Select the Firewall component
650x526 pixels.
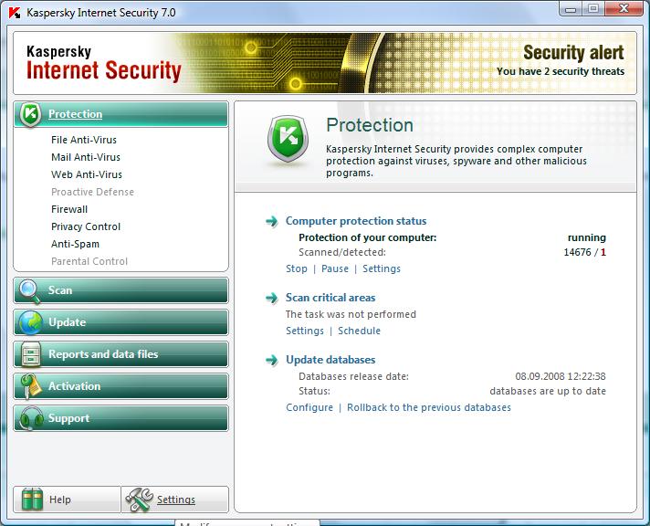pyautogui.click(x=69, y=209)
